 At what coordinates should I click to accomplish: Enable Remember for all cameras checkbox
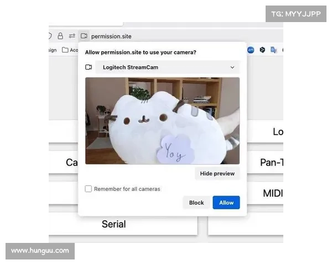(x=89, y=189)
